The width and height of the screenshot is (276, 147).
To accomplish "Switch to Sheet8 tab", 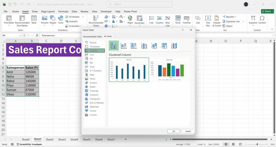I will (26, 139).
